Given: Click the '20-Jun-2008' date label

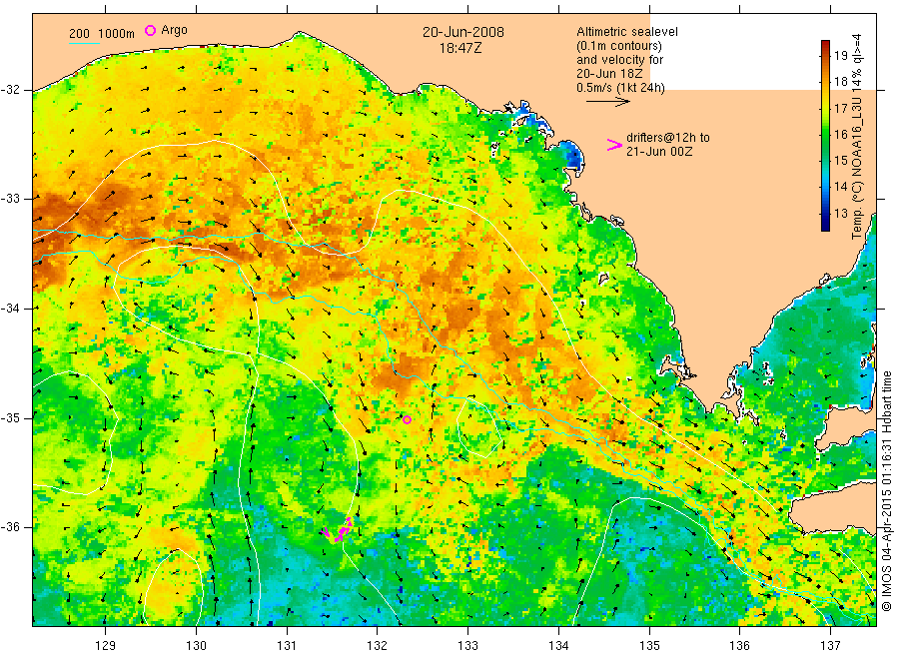Looking at the screenshot, I should [x=463, y=32].
